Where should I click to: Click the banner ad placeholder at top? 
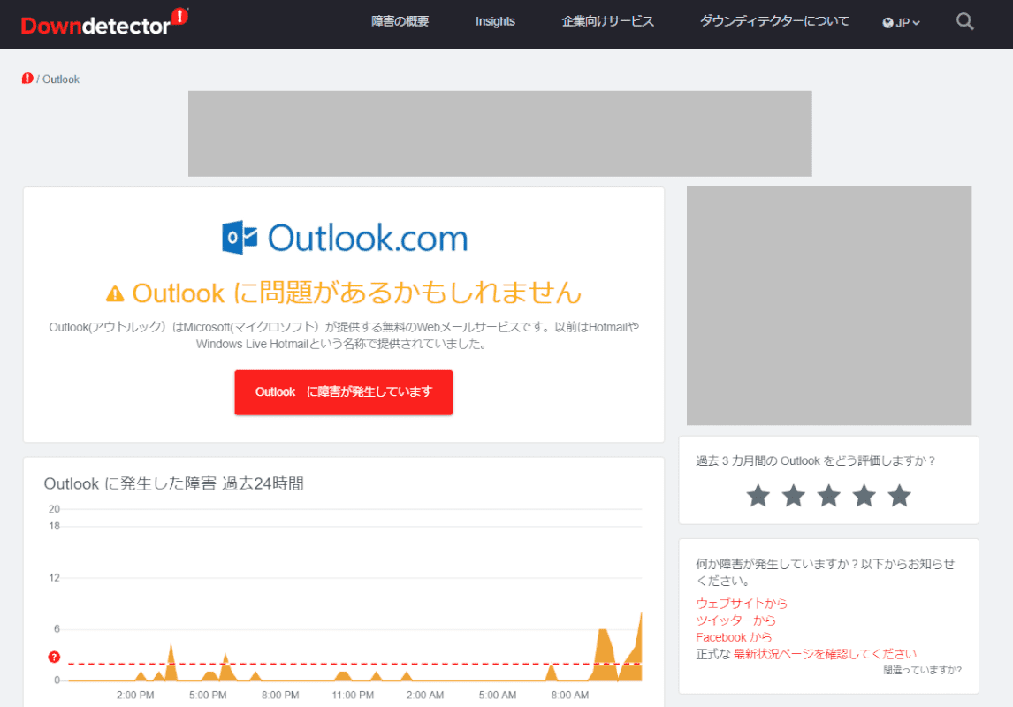coord(500,133)
